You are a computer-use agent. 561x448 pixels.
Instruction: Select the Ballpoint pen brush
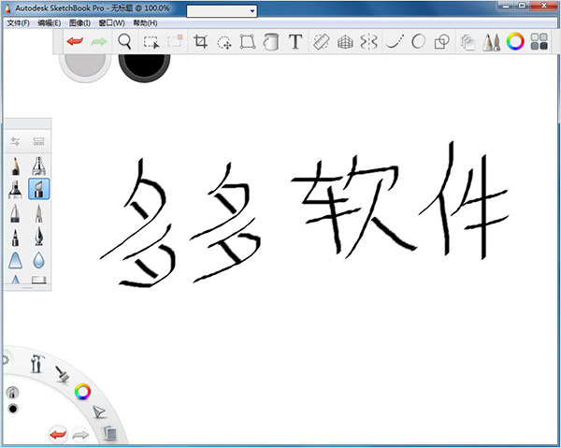pos(15,213)
